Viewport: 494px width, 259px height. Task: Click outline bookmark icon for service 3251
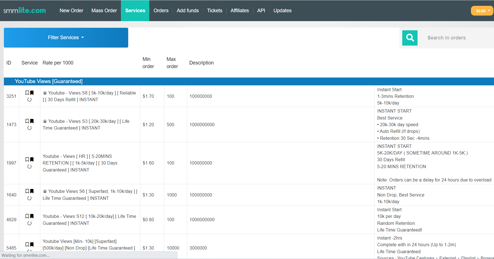click(x=27, y=93)
